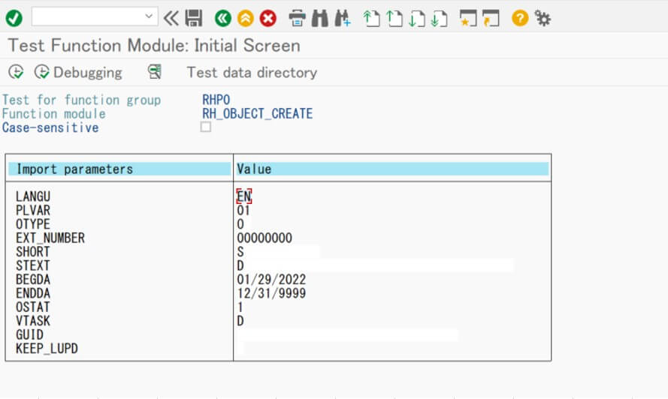Click the EXT_NUMBER value 00000000
Viewport: 668px width, 399px height.
[x=264, y=238]
